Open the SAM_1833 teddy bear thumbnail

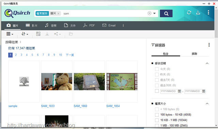[57, 81]
